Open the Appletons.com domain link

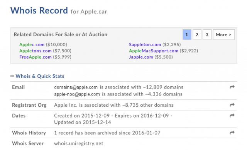point(36,51)
